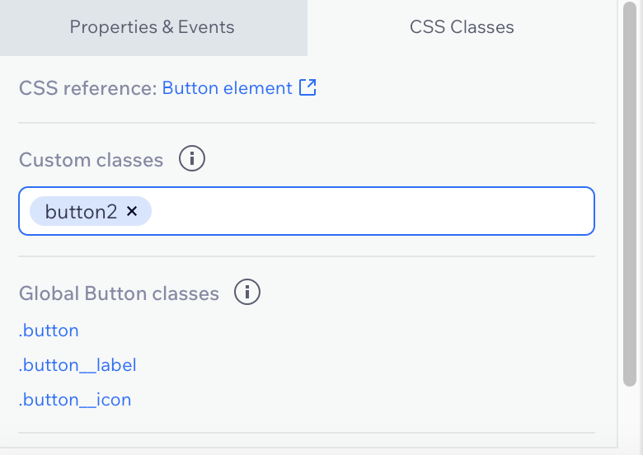This screenshot has height=455, width=643.
Task: Switch to the Properties & Events tab
Action: pos(153,27)
